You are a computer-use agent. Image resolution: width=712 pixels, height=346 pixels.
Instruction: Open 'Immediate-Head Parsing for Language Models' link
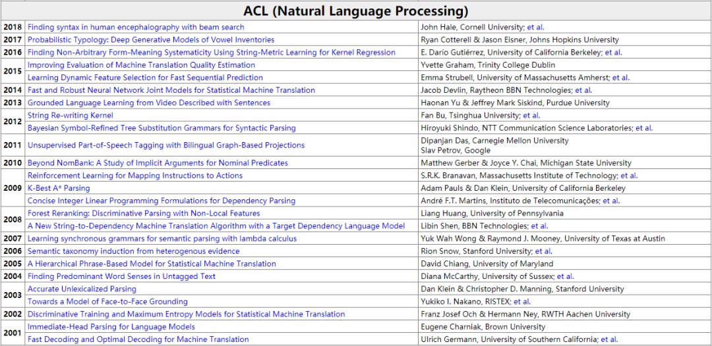pyautogui.click(x=111, y=327)
